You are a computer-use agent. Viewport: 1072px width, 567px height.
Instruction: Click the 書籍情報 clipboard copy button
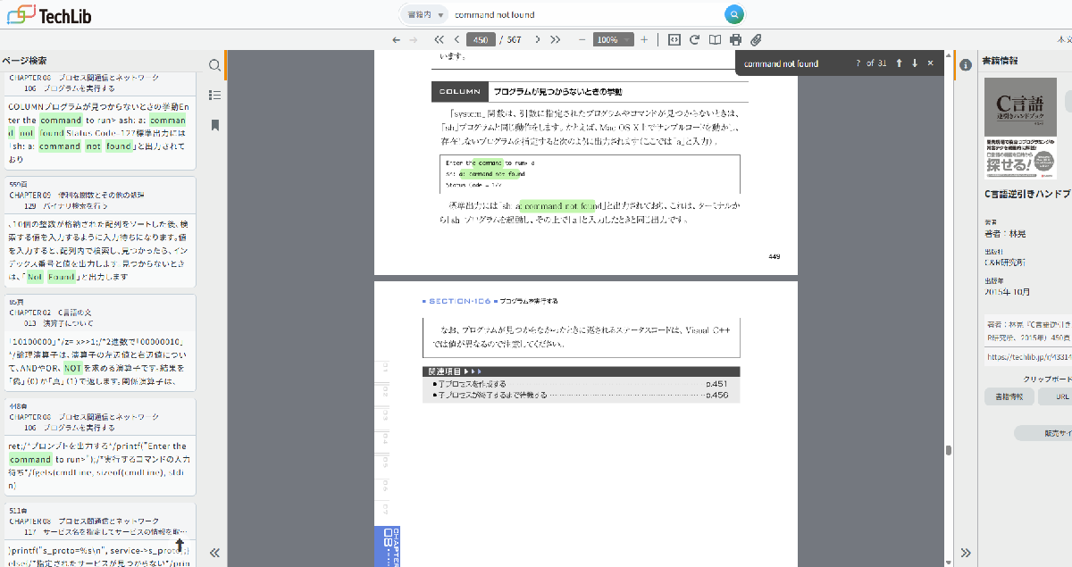pos(1009,396)
